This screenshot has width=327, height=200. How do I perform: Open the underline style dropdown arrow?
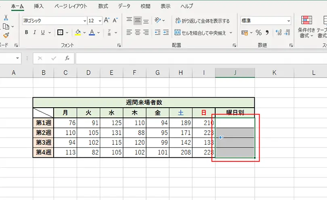pyautogui.click(x=50, y=33)
